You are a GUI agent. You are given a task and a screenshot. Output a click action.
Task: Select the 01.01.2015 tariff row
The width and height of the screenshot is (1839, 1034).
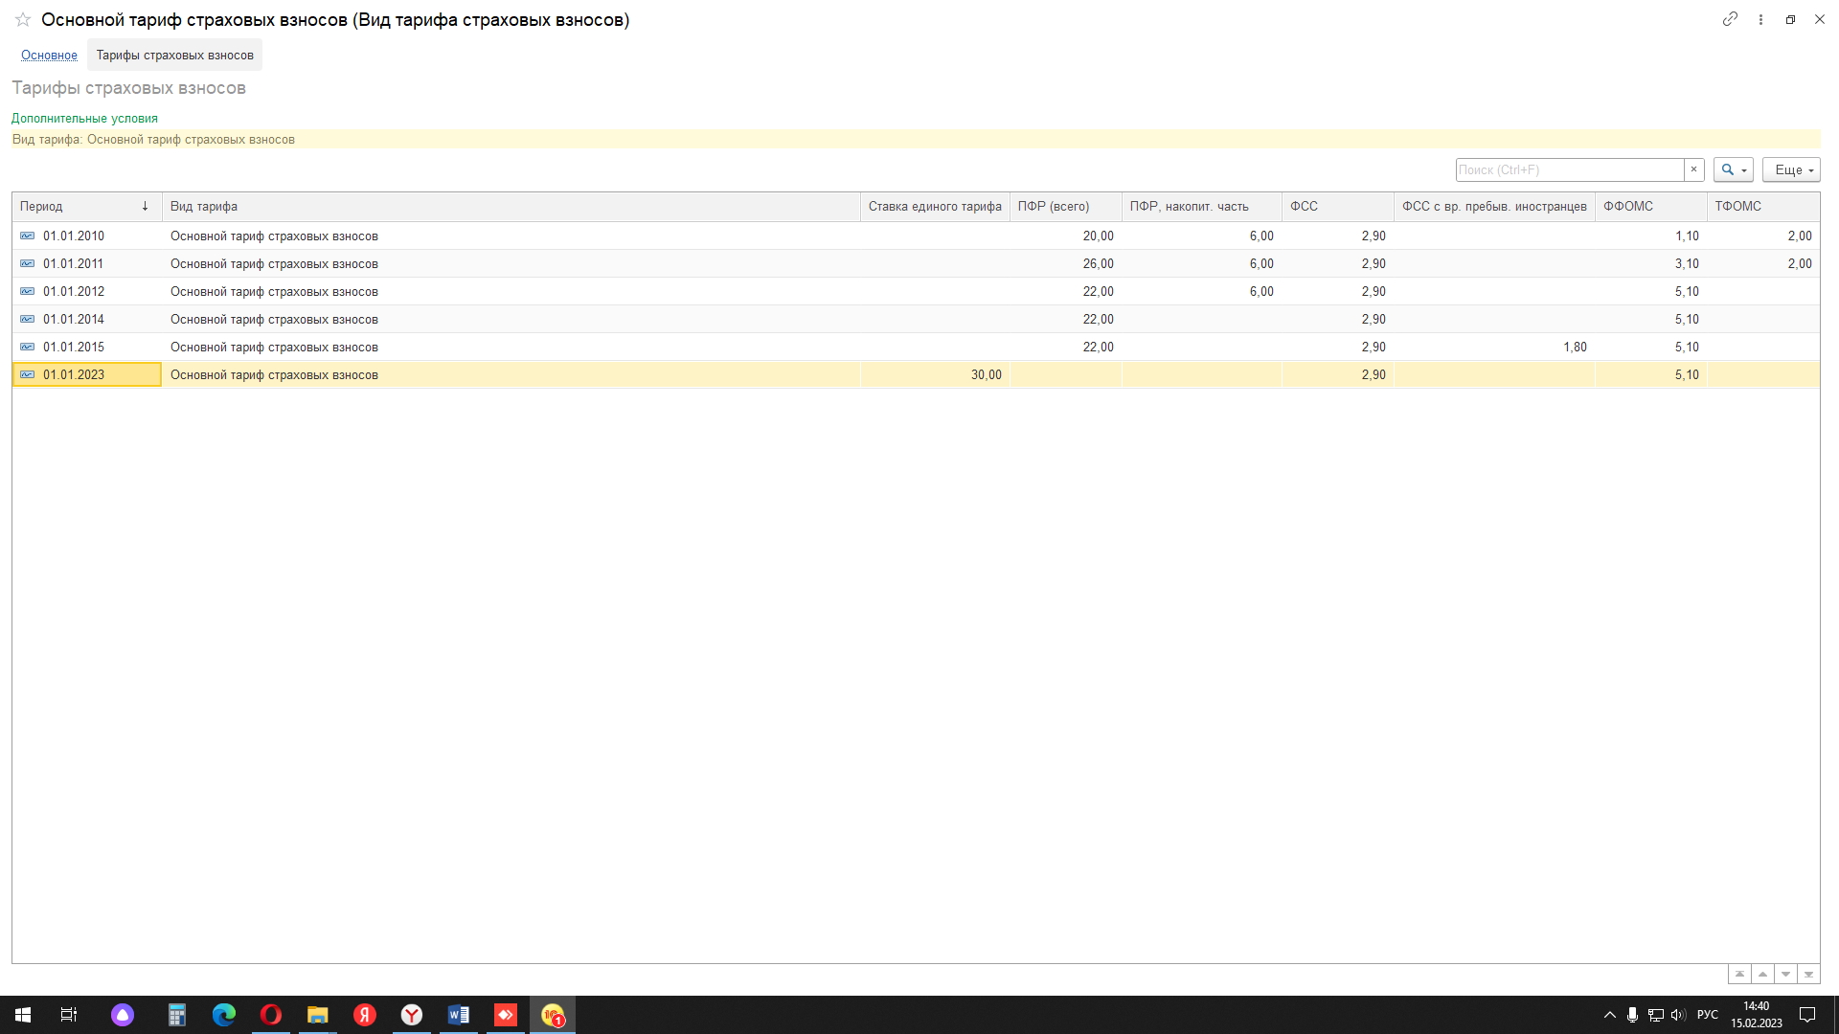pyautogui.click(x=274, y=347)
